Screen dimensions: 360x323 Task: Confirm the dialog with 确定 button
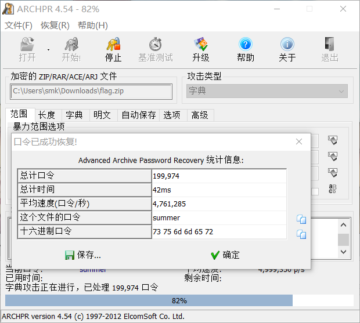(225, 255)
